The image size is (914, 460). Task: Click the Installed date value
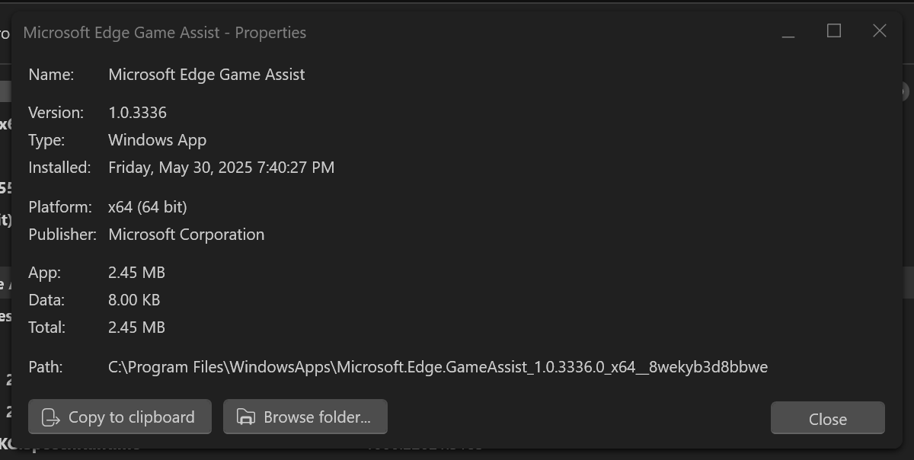click(x=221, y=168)
